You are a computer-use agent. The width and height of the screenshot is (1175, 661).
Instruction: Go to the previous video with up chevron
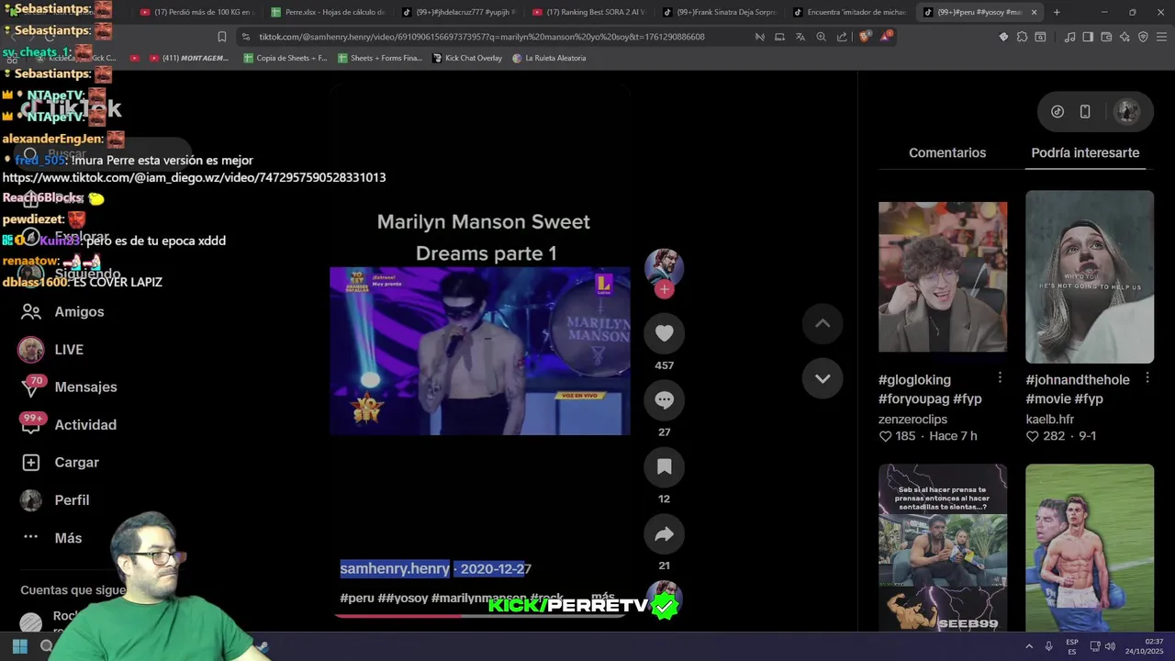[x=822, y=323]
